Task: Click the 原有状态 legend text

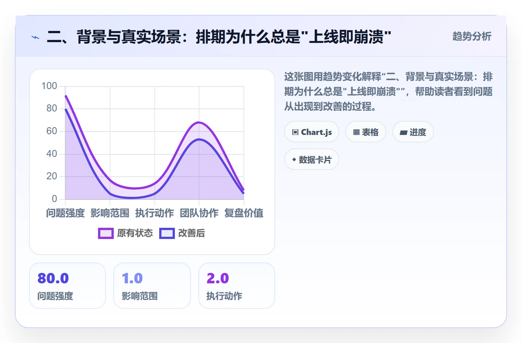Action: pyautogui.click(x=135, y=233)
